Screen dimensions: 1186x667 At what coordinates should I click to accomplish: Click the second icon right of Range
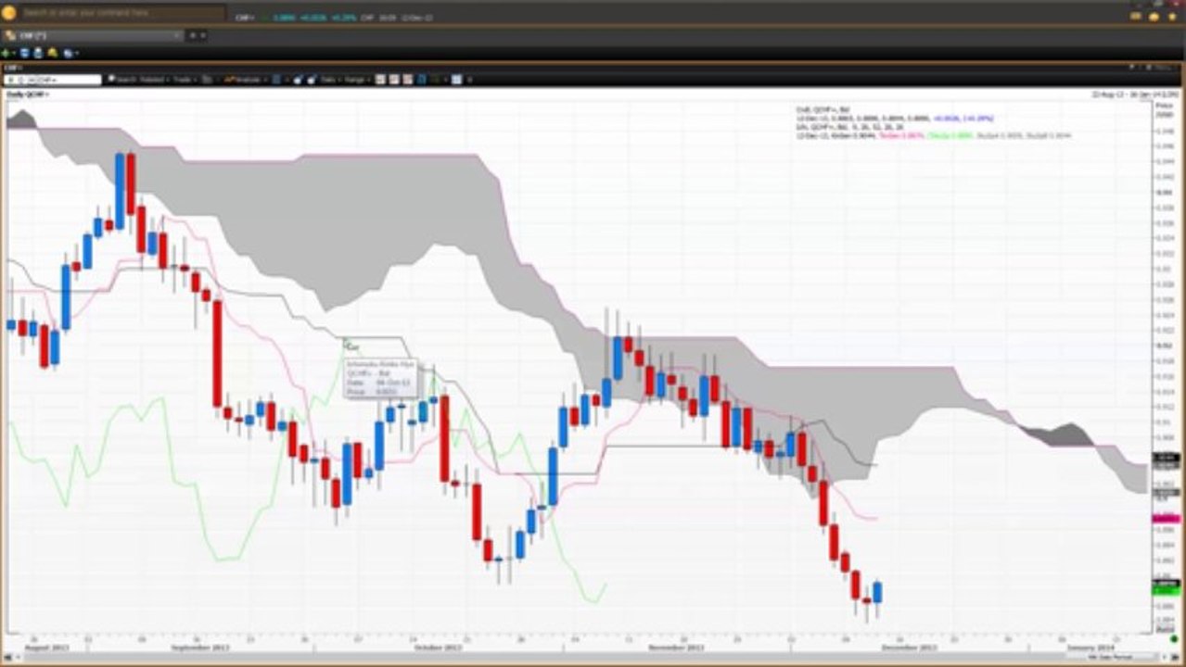[x=394, y=80]
